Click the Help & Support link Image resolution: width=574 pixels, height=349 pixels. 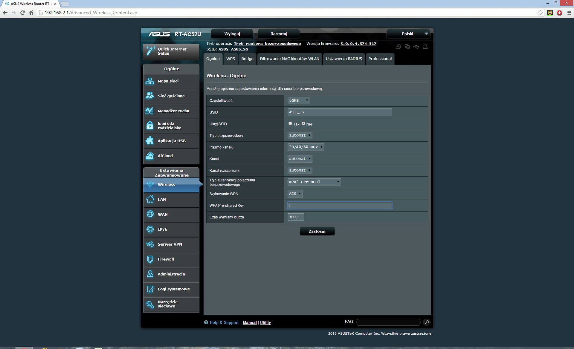pyautogui.click(x=224, y=322)
